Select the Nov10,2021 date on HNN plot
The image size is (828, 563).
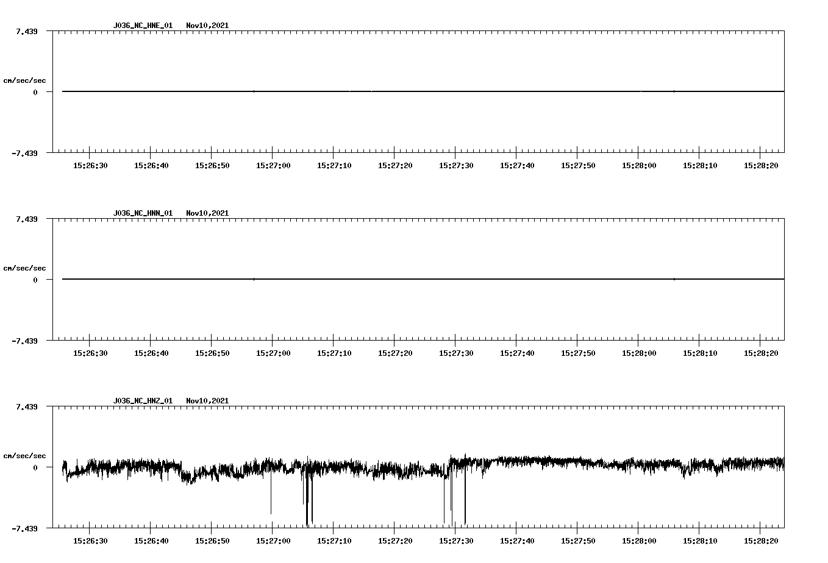pyautogui.click(x=207, y=213)
